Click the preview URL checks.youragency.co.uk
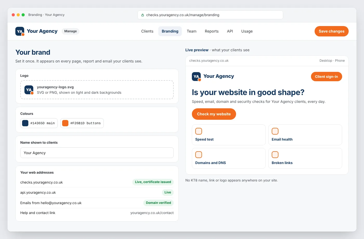 click(209, 61)
